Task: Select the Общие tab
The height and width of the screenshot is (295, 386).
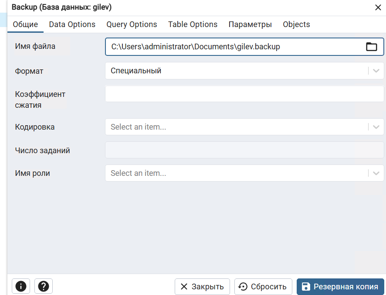Action: coord(25,24)
